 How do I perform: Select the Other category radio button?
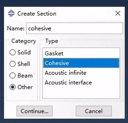[x=13, y=87]
